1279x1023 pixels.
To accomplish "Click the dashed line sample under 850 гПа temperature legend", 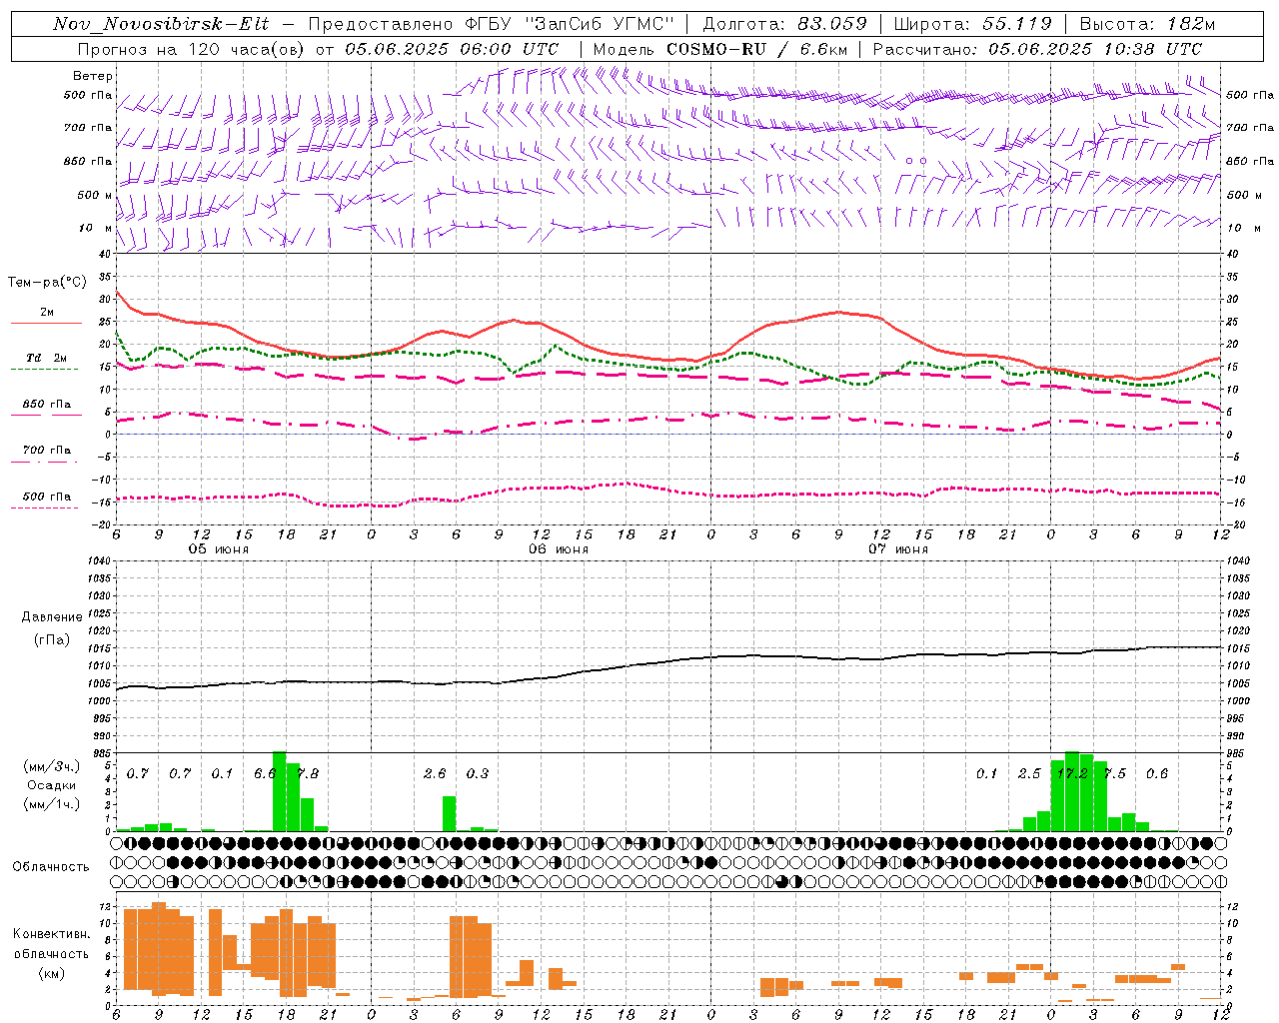I will coord(46,414).
